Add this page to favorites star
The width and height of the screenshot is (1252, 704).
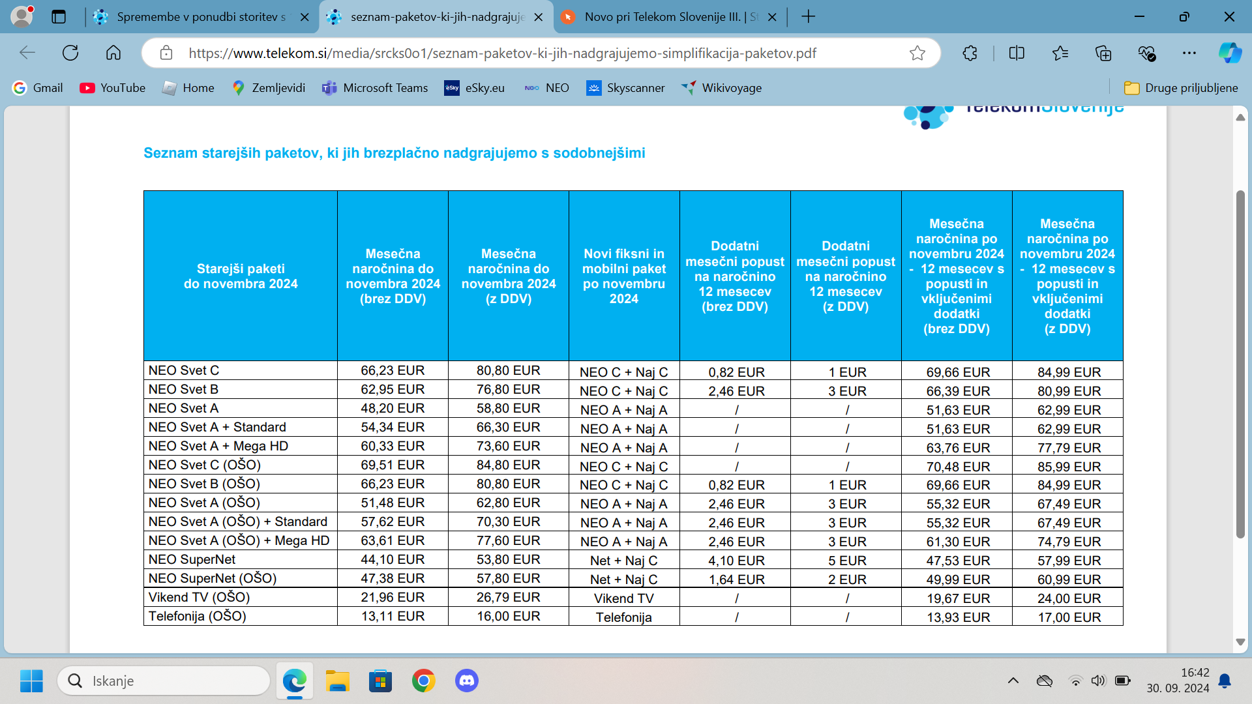[917, 53]
